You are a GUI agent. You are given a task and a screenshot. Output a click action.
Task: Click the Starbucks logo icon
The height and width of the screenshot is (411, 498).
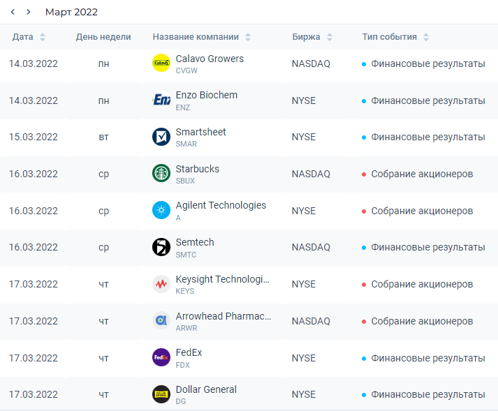161,174
